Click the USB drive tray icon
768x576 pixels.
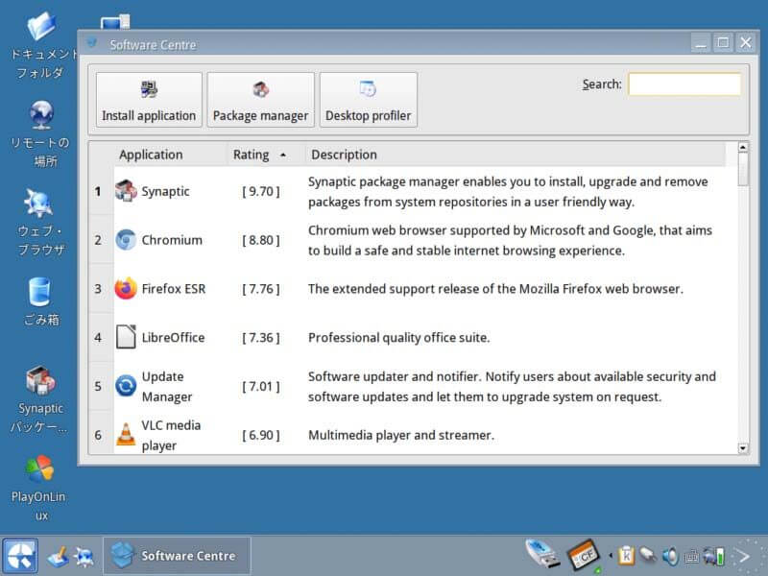pyautogui.click(x=542, y=554)
